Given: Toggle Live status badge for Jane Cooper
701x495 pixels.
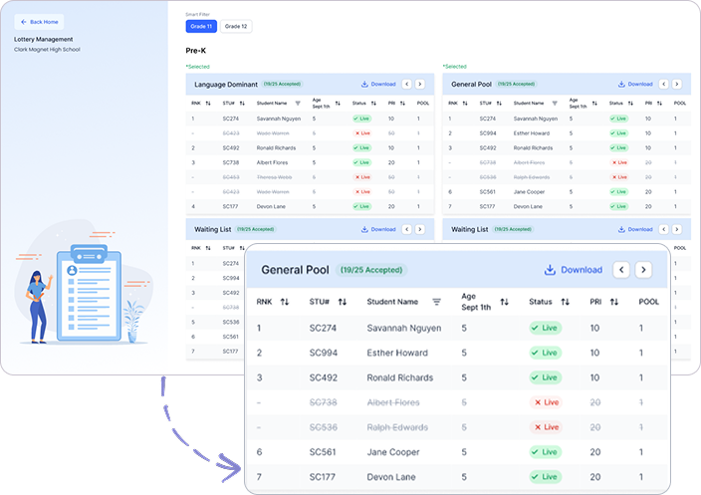Looking at the screenshot, I should point(546,451).
